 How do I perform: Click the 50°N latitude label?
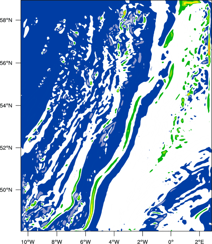click(6, 190)
